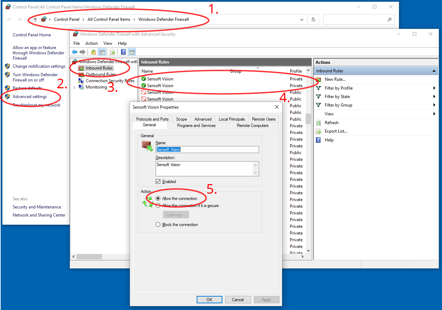Click the magnifier icon in the Control Panel search box
Screen dimensions: 442x310
tap(389, 20)
